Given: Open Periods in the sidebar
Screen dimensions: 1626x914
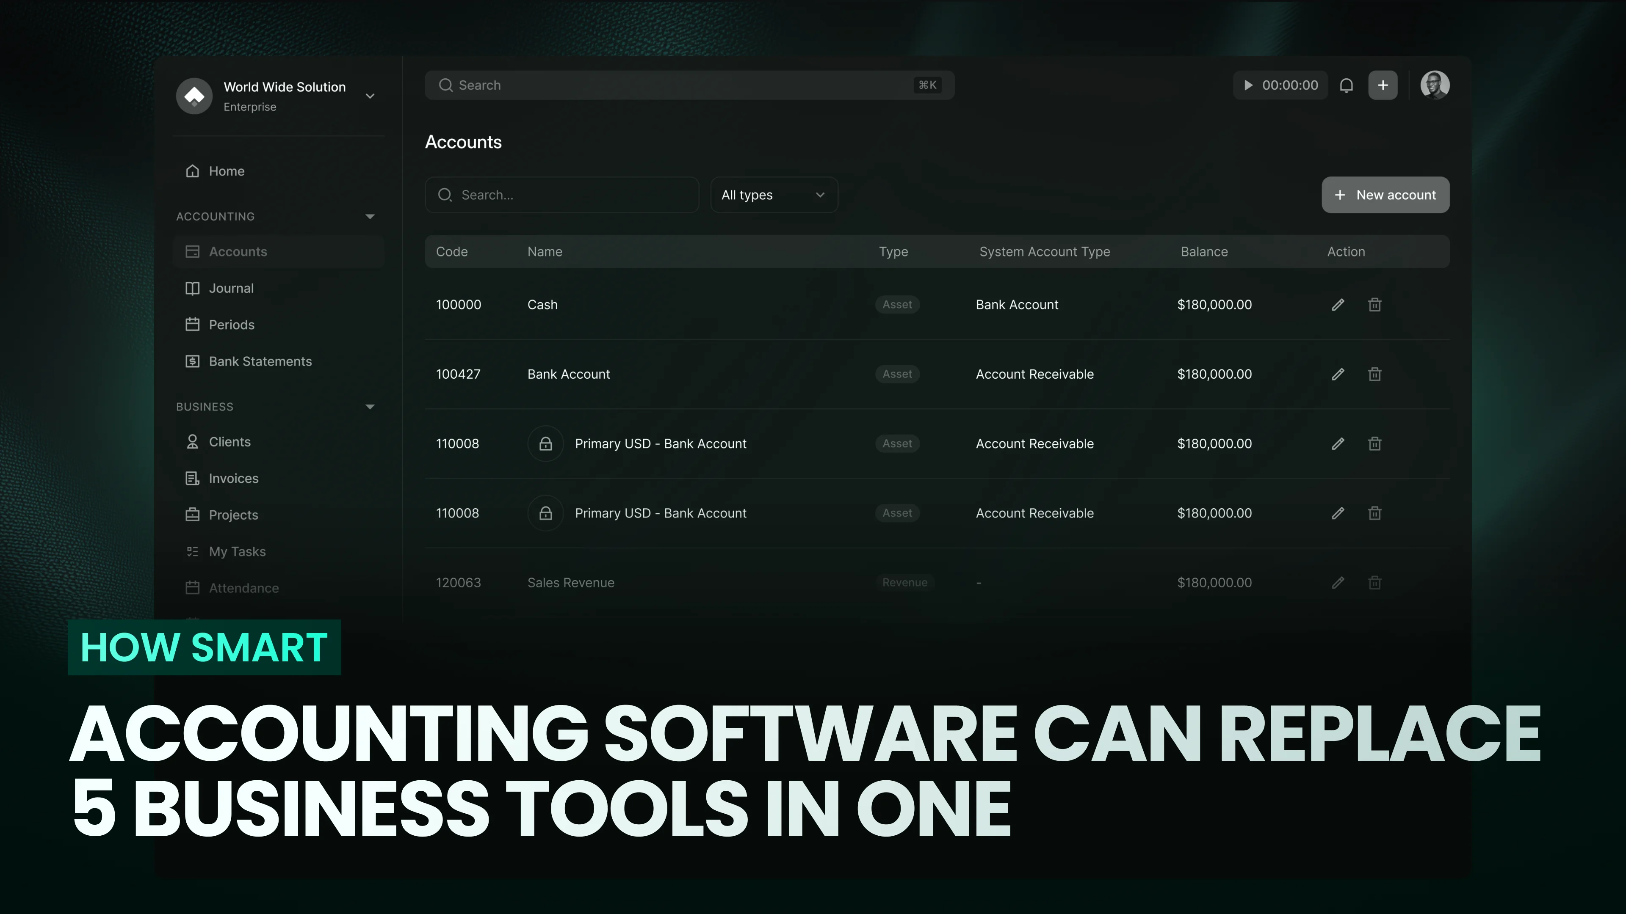Looking at the screenshot, I should (x=278, y=325).
